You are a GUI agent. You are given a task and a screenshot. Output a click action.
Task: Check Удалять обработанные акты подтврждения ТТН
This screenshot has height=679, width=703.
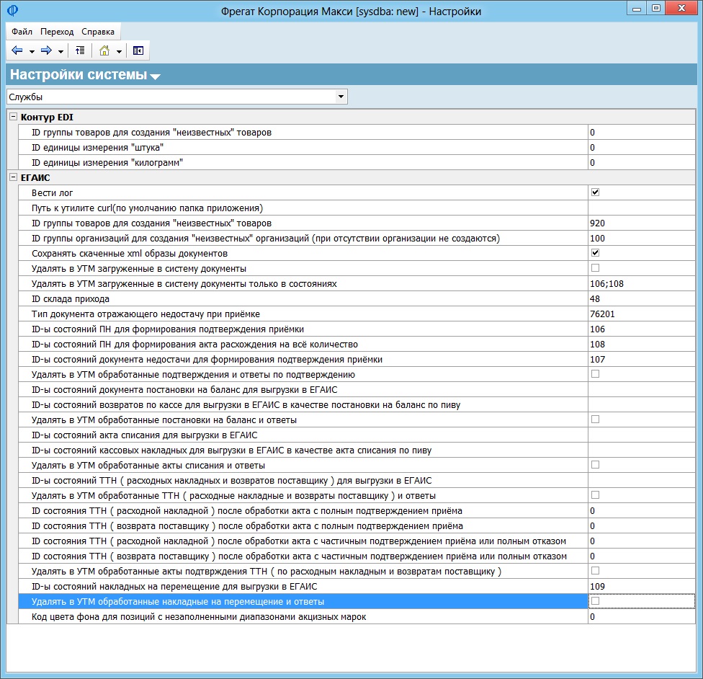click(596, 570)
